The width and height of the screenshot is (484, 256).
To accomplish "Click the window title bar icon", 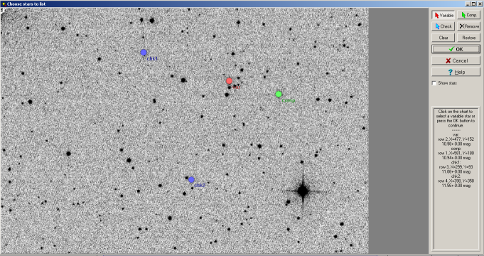I will (4, 4).
